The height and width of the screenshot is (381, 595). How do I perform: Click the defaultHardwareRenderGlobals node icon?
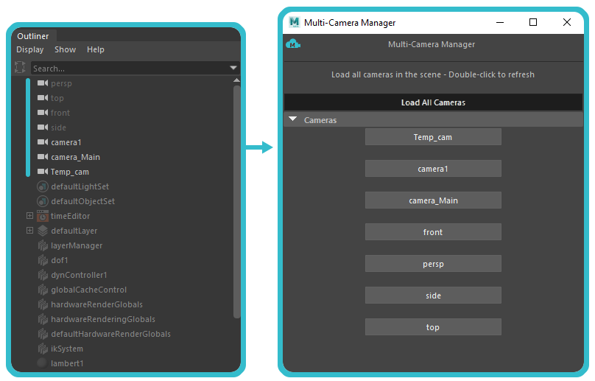[43, 335]
